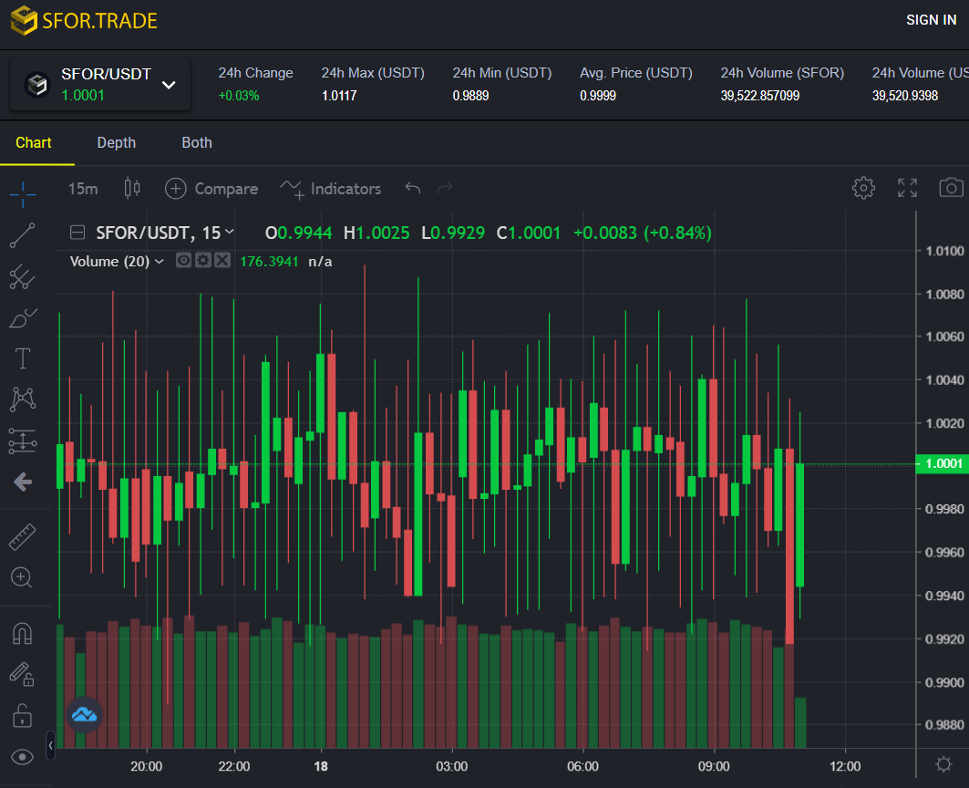The image size is (969, 788).
Task: Switch to the Chart tab
Action: (34, 143)
